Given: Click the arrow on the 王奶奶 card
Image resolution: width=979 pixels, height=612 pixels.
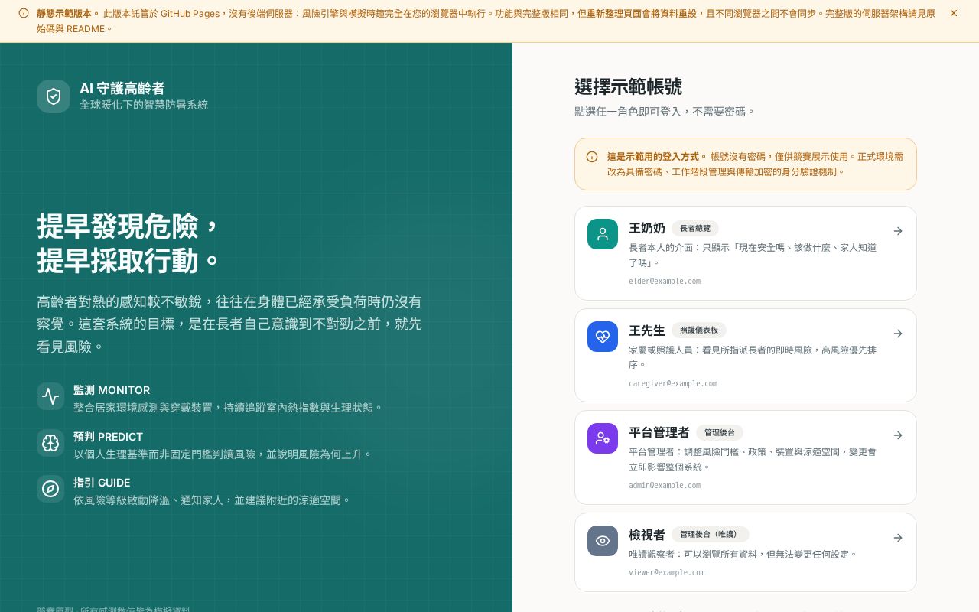Looking at the screenshot, I should click(898, 231).
